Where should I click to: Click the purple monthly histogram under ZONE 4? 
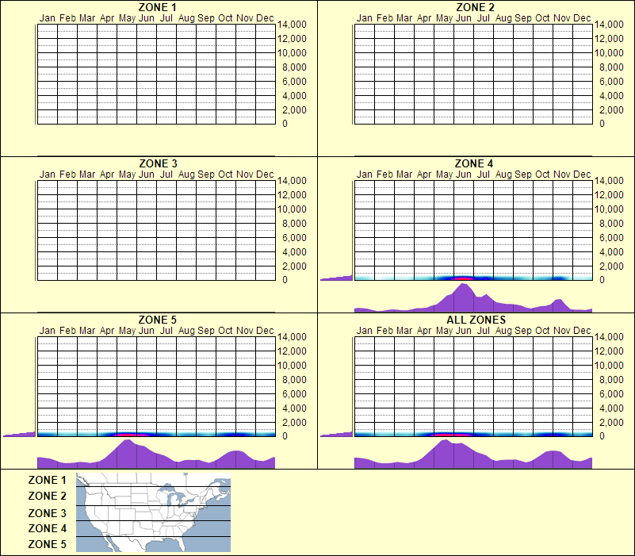473,298
